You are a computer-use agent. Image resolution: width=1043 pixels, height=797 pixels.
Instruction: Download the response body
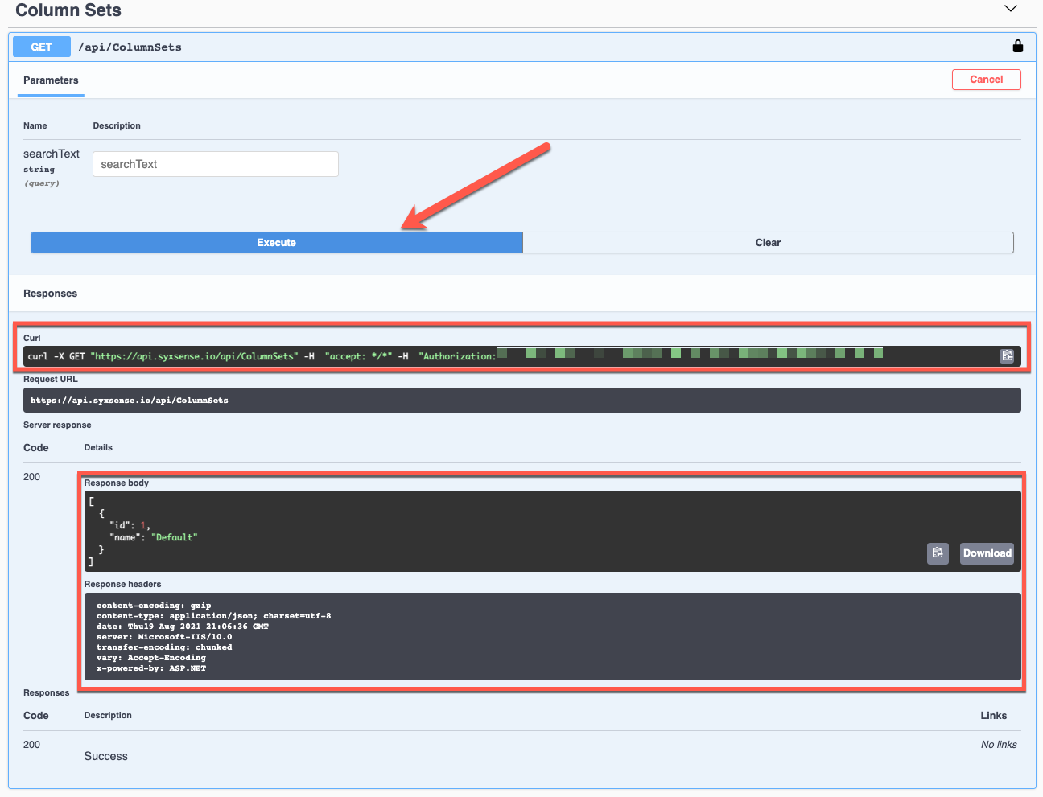[x=987, y=553]
